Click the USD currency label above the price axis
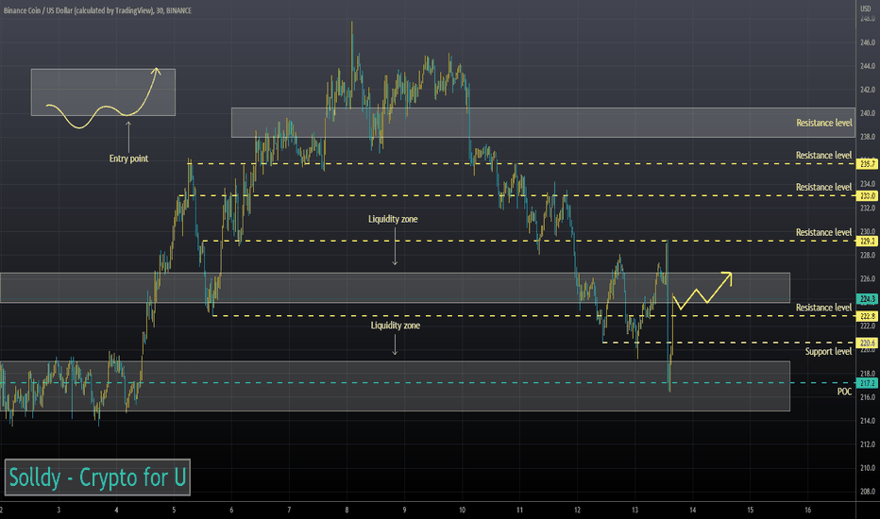This screenshot has height=519, width=880. coord(866,8)
